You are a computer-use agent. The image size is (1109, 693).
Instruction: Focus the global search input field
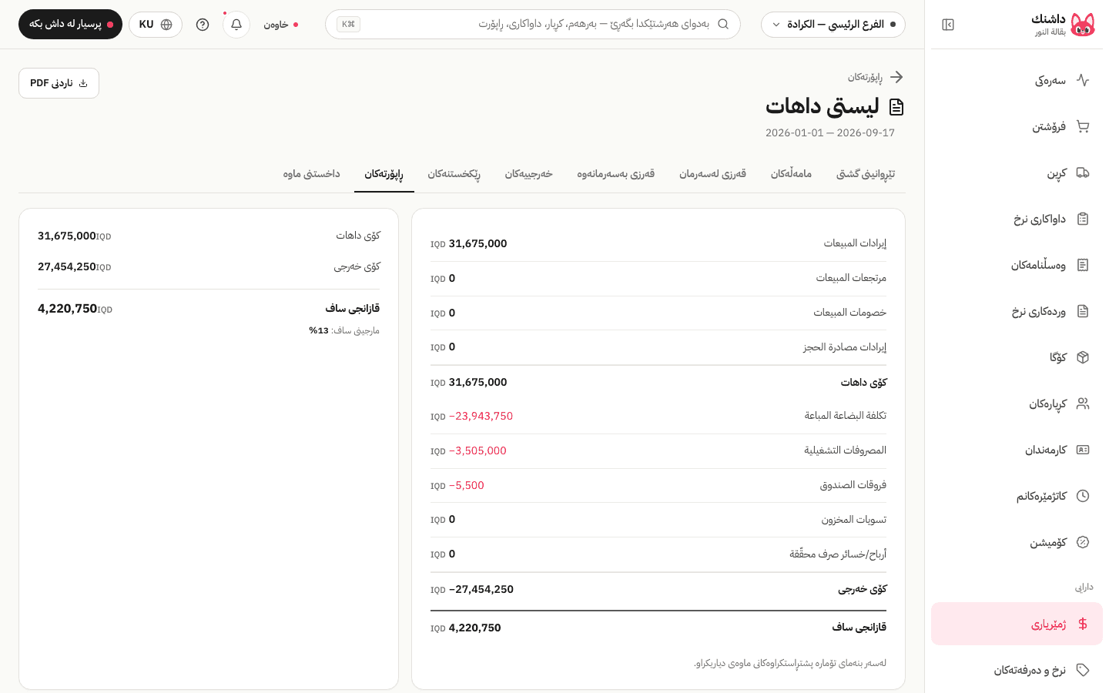[533, 25]
